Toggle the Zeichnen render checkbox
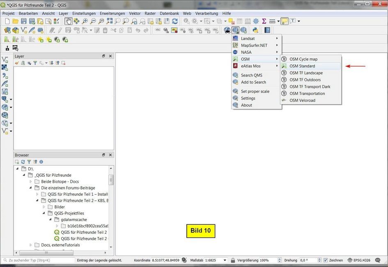The image size is (388, 267). [x=326, y=260]
